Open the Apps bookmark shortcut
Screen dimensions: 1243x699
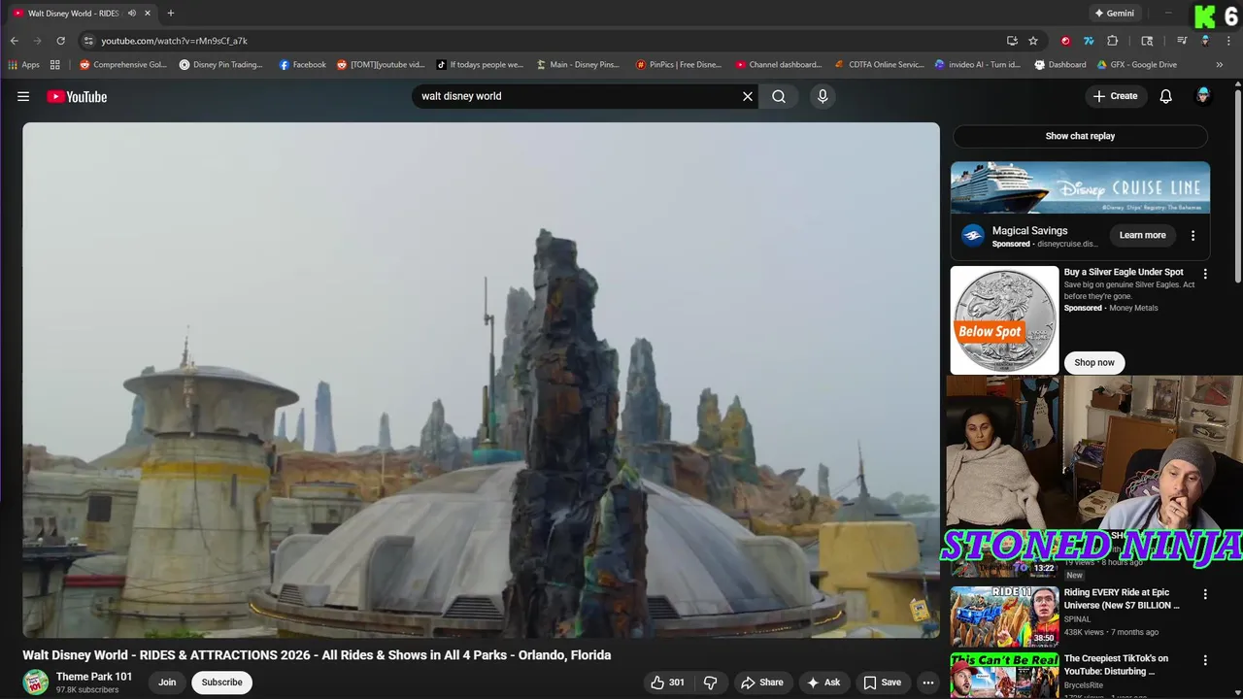tap(23, 65)
